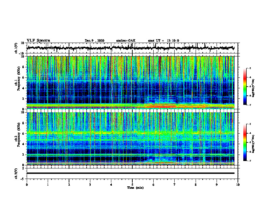Image resolution: width=268 pixels, height=207 pixels.
Task: Click the ch.1 spectrogram color scale bar
Action: pos(245,87)
